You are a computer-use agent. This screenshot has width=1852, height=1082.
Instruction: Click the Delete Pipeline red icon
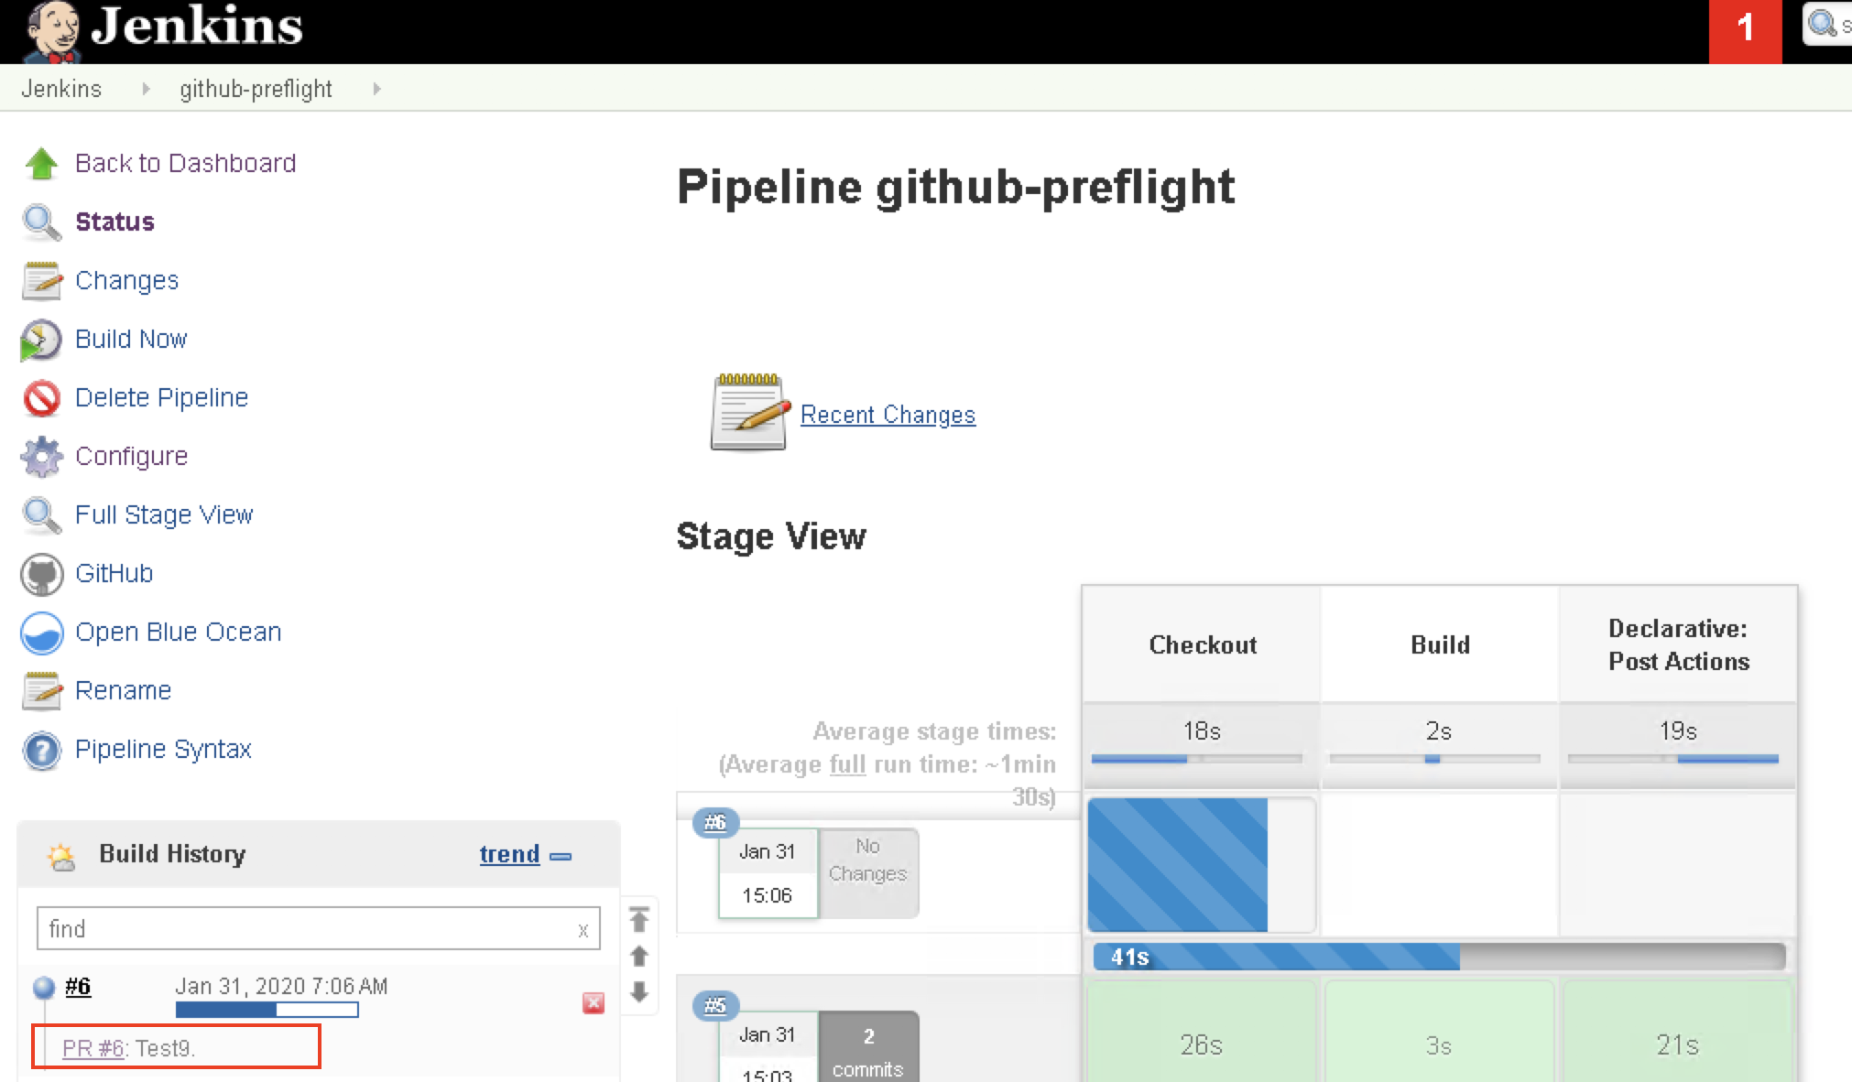coord(41,398)
